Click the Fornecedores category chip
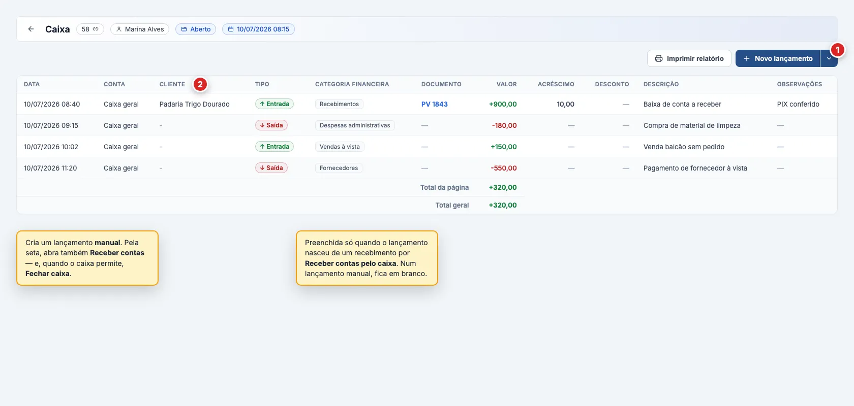The width and height of the screenshot is (854, 406). [339, 168]
